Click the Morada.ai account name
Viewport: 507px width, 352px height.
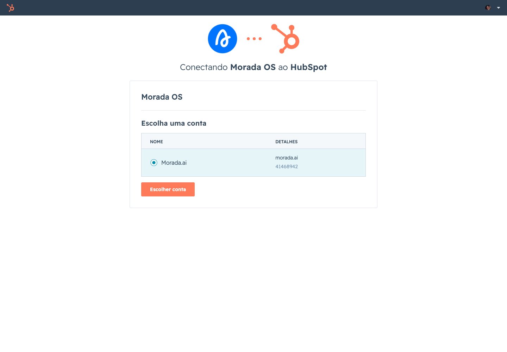pos(174,163)
